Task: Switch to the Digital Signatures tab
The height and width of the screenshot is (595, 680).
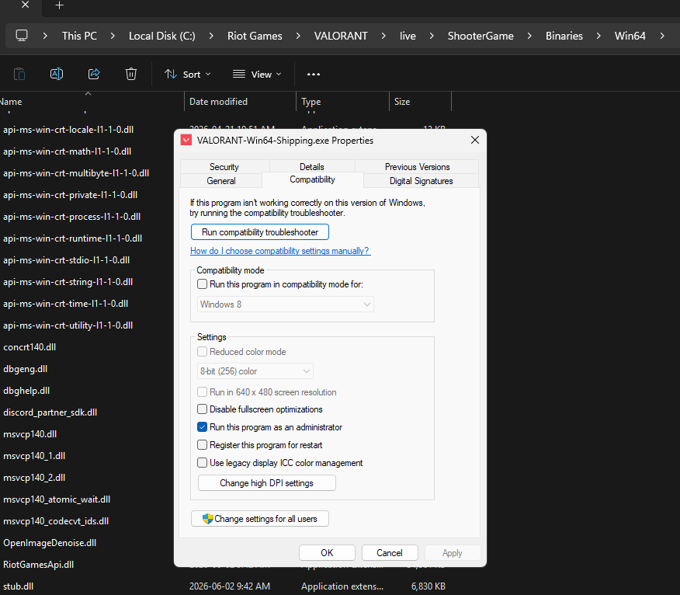Action: point(421,180)
